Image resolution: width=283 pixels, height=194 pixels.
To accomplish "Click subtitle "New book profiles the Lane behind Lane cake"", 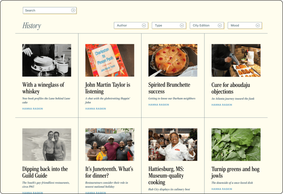I will (x=46, y=100).
